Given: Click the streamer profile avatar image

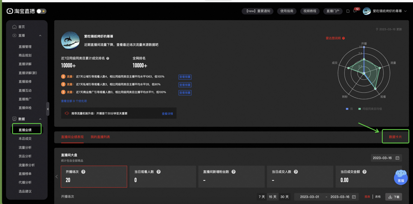Looking at the screenshot, I should coord(70,40).
